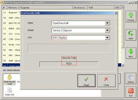Open the Options checklist button
The image size is (138, 100).
tap(131, 78)
